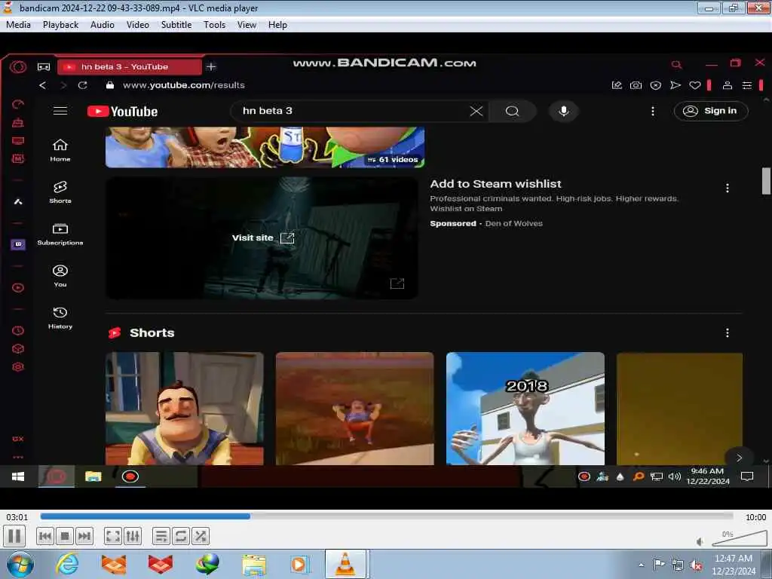Reload the YouTube page
Viewport: 772px width, 579px height.
coord(83,85)
